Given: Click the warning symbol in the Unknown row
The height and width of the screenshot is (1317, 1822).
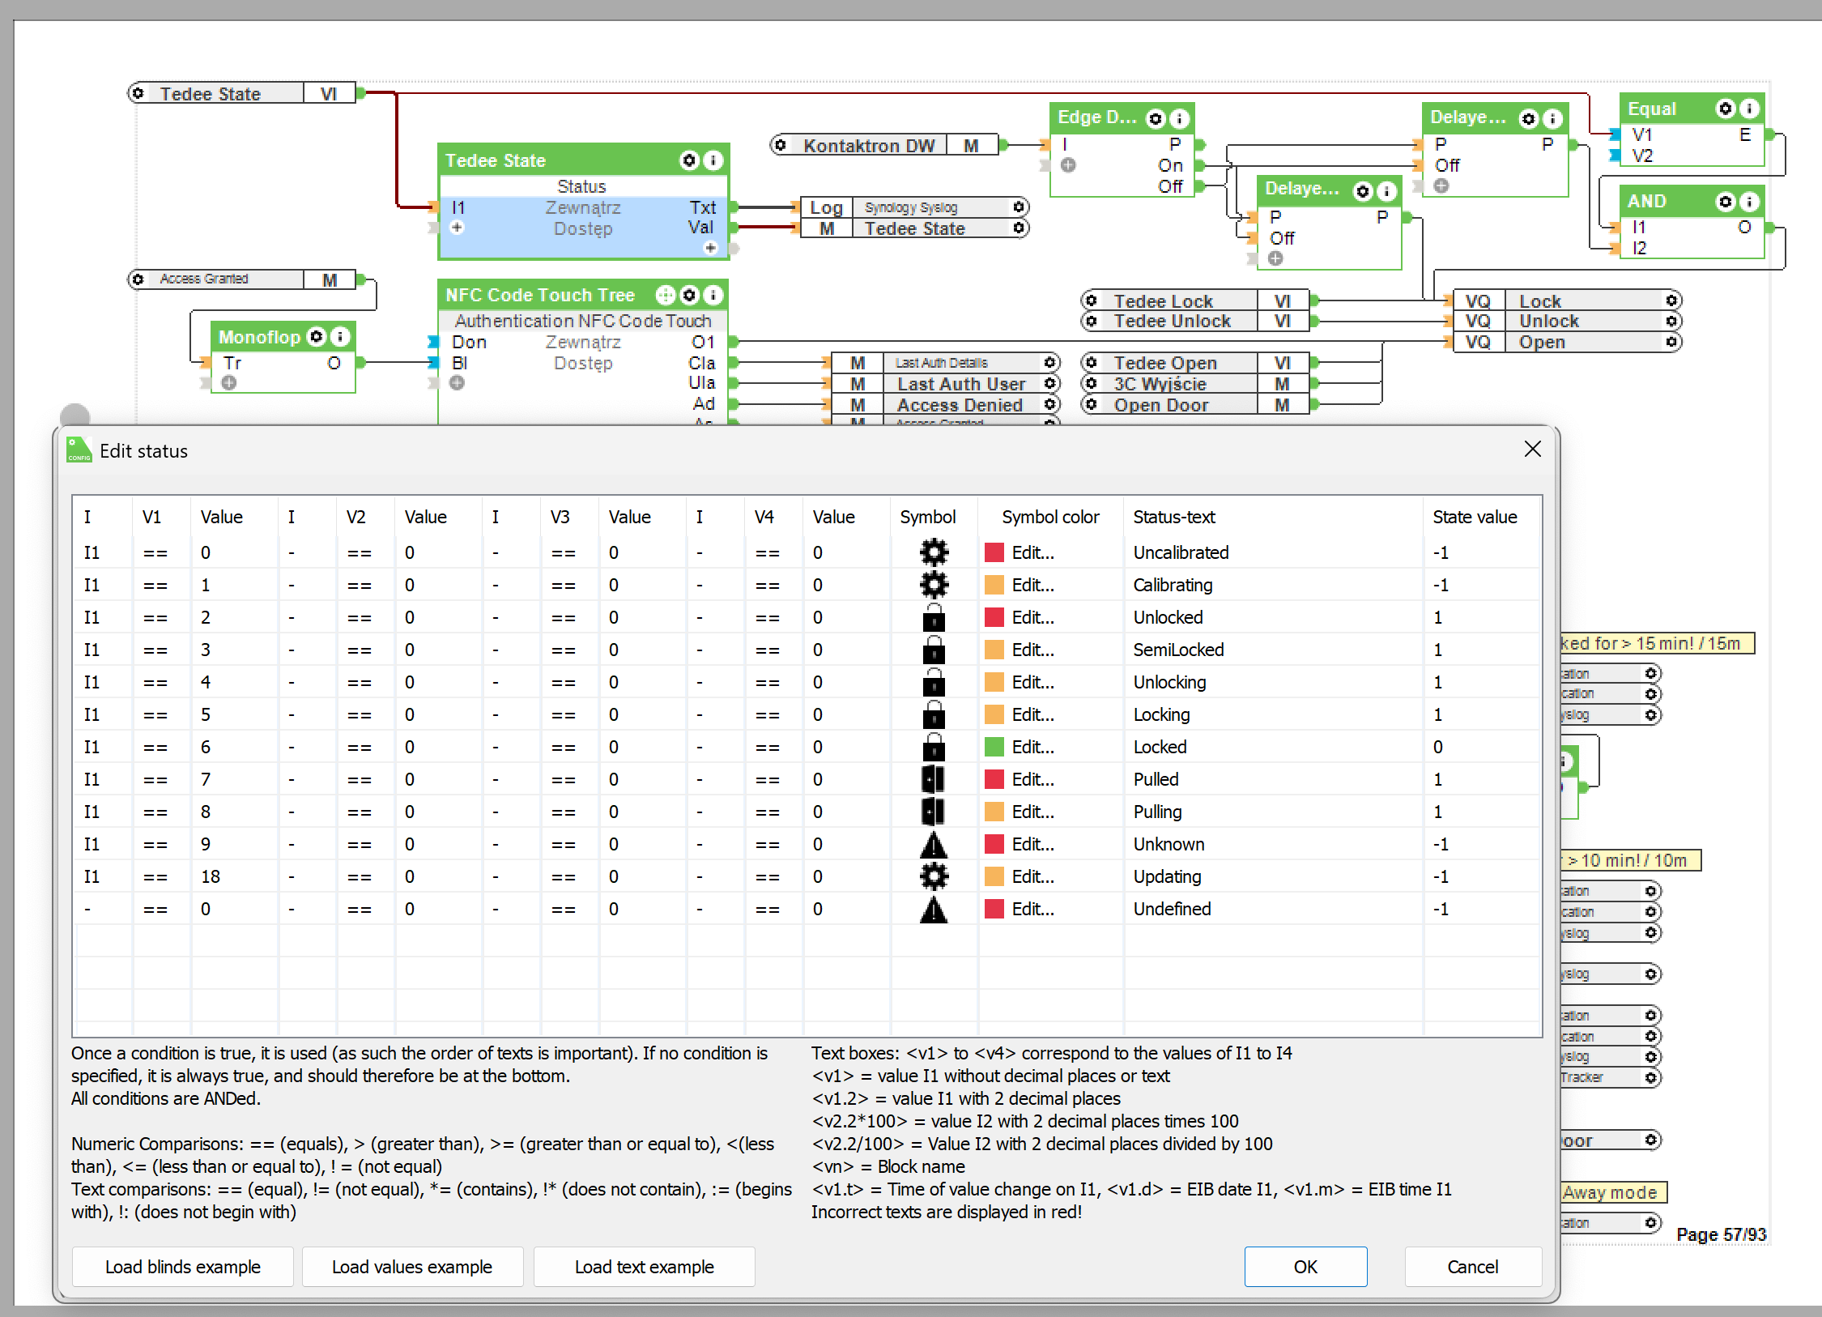Looking at the screenshot, I should 934,844.
